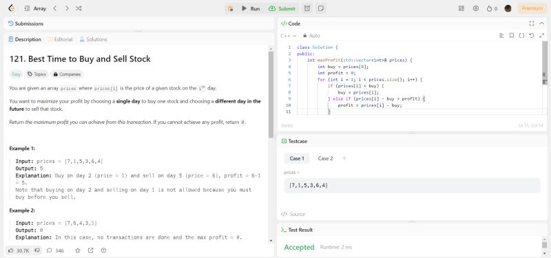The height and width of the screenshot is (258, 551).
Task: Click line number 11 in the editor gutter
Action: (x=289, y=111)
